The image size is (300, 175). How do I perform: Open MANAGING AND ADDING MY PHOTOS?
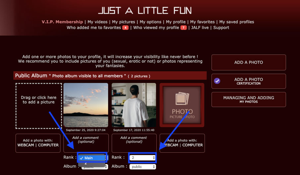pyautogui.click(x=249, y=100)
